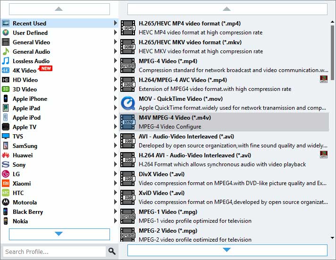Click the Xiaomi logo icon
The image size is (336, 260).
[x=6, y=184]
